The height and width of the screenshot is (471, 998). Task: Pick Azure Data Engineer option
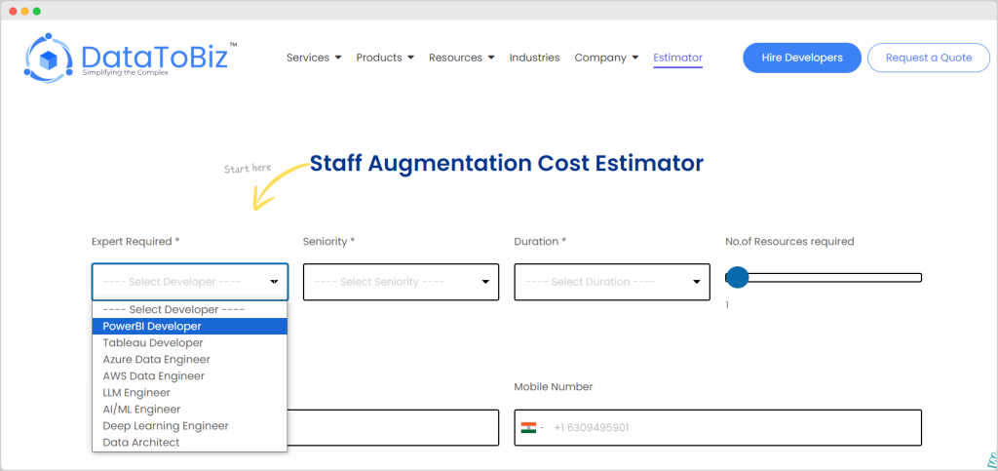156,360
